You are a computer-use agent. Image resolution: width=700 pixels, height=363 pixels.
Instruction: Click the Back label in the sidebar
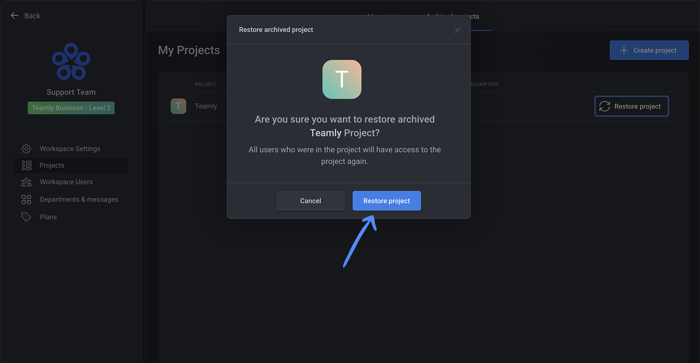coord(32,16)
